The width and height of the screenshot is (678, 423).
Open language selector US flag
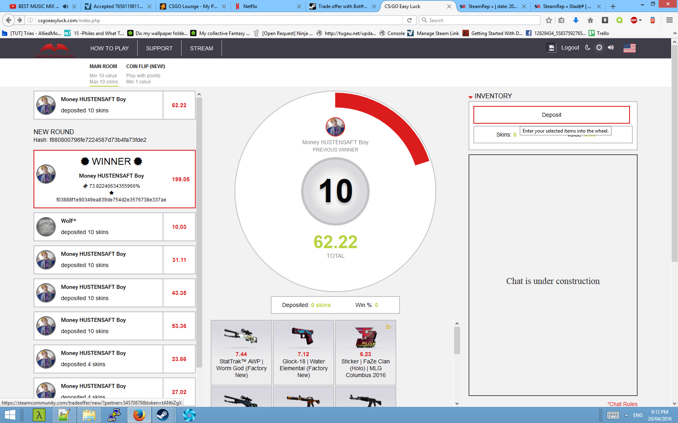pyautogui.click(x=629, y=48)
